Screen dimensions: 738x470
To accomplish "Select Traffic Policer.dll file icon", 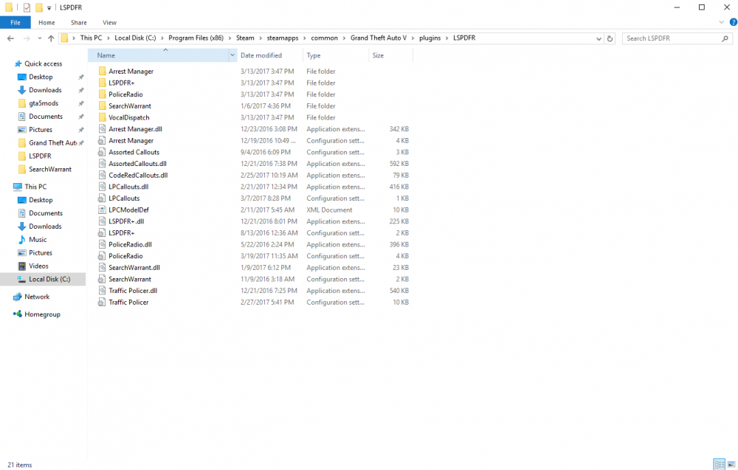I will pos(102,290).
